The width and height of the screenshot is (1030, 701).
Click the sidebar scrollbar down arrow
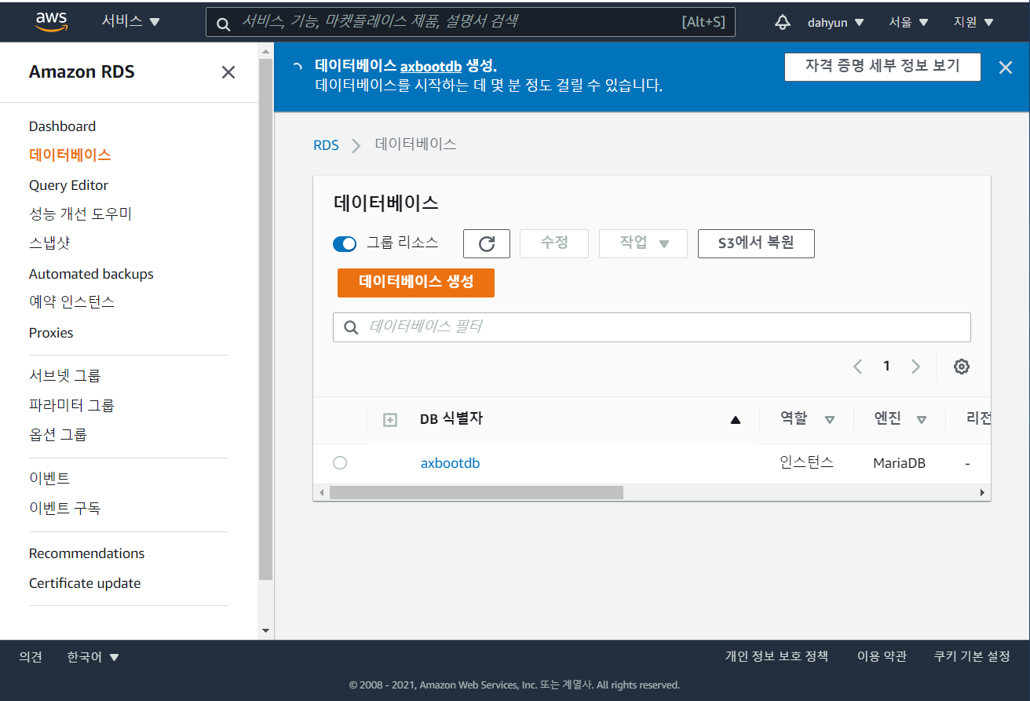tap(265, 630)
